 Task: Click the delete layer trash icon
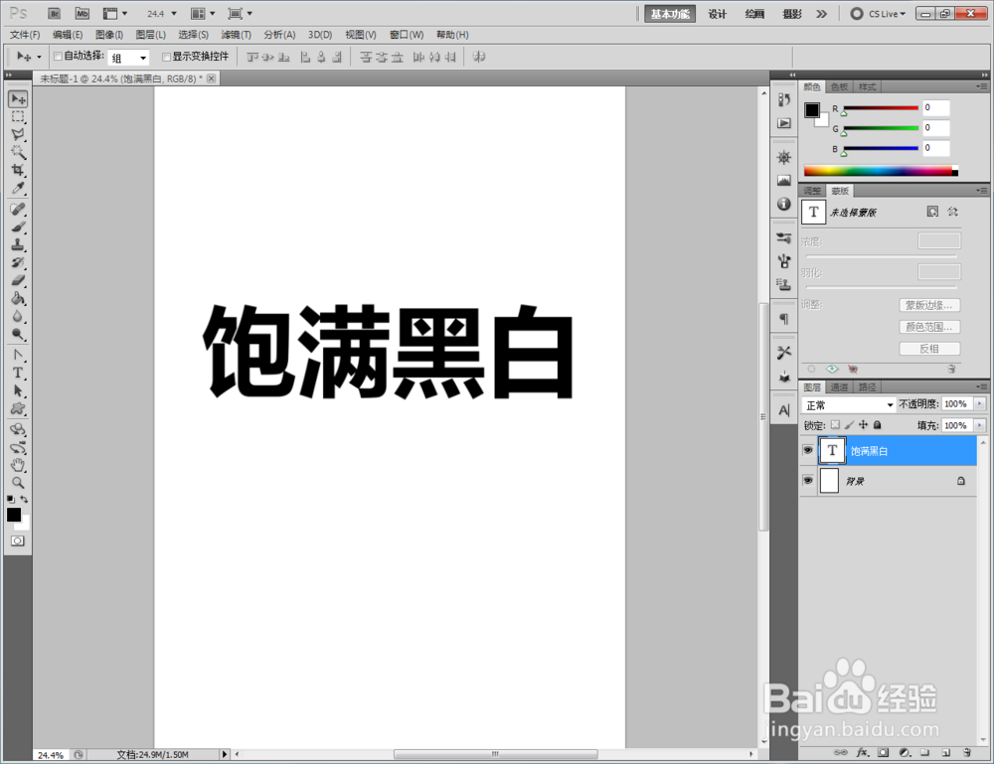click(x=967, y=753)
